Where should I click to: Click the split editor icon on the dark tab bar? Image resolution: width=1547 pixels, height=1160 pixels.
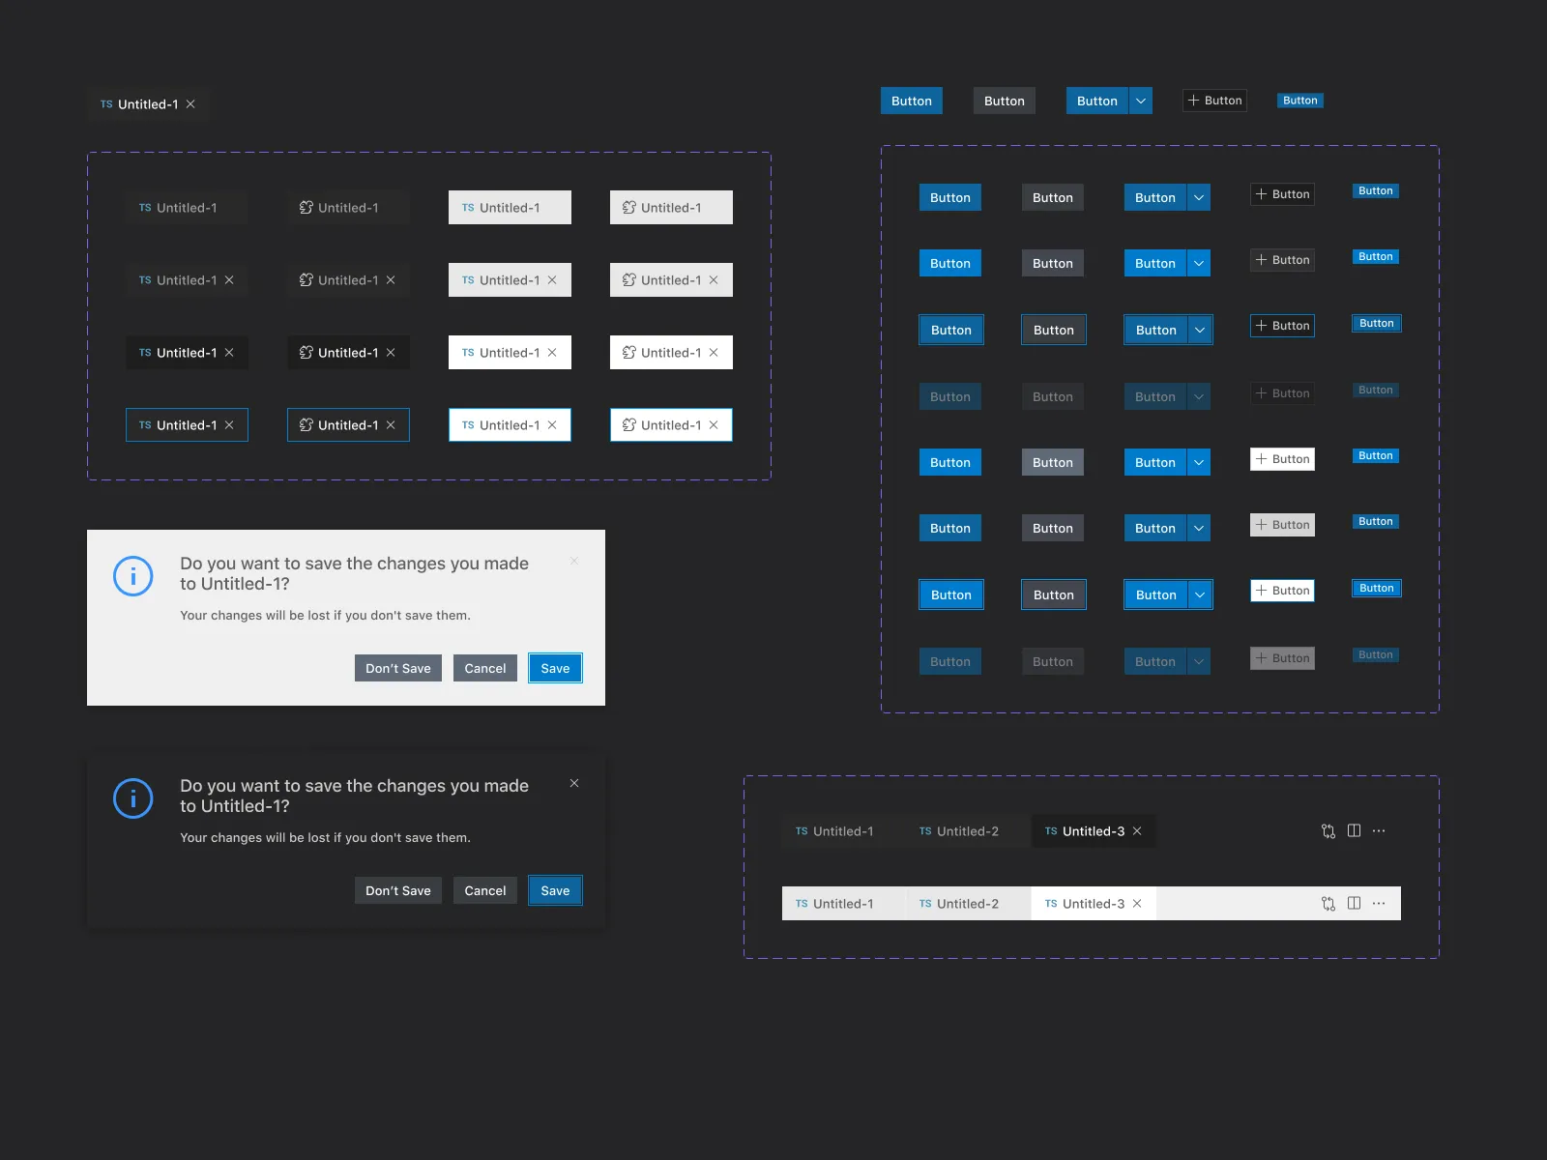[1353, 830]
